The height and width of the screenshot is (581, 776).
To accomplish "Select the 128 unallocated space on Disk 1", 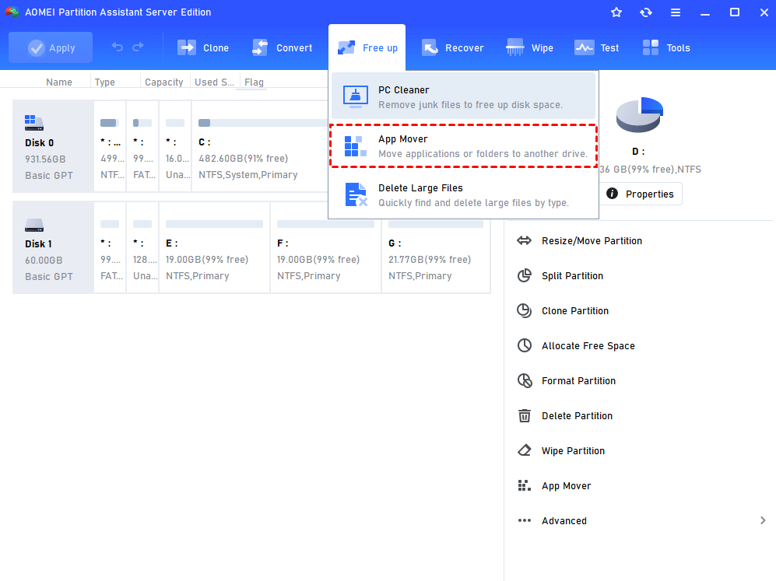I will coord(142,247).
